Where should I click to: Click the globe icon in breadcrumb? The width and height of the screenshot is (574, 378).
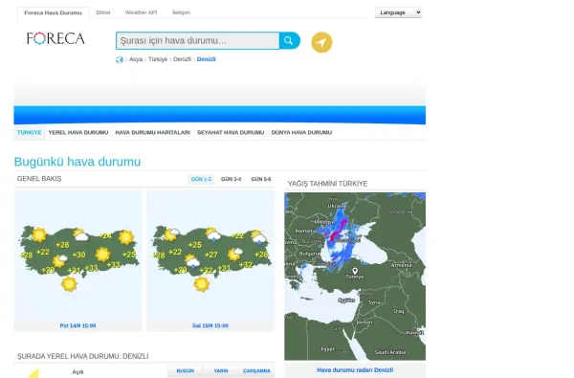pos(120,59)
